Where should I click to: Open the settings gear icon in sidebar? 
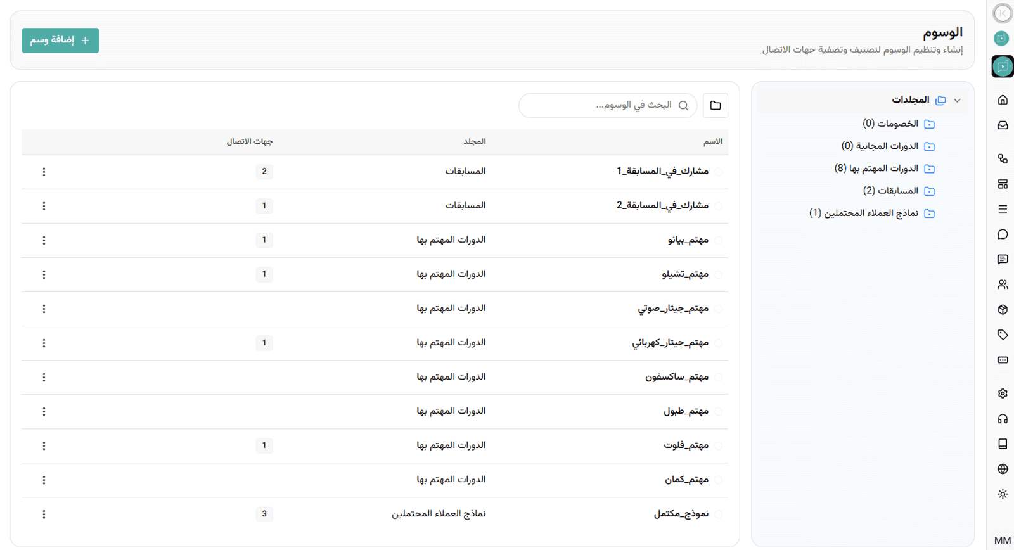click(1003, 393)
